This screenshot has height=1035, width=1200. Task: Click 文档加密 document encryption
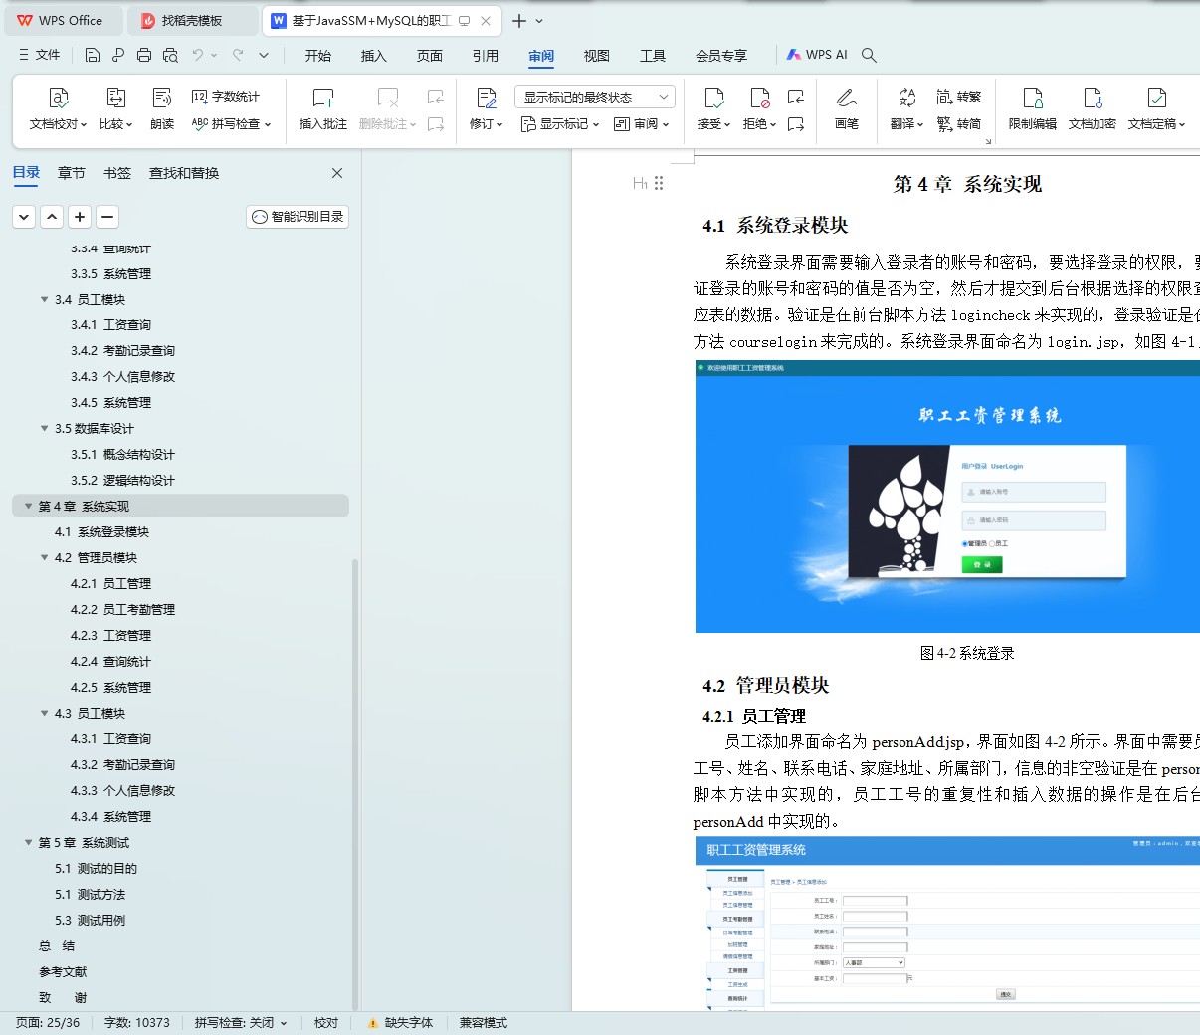[1093, 109]
